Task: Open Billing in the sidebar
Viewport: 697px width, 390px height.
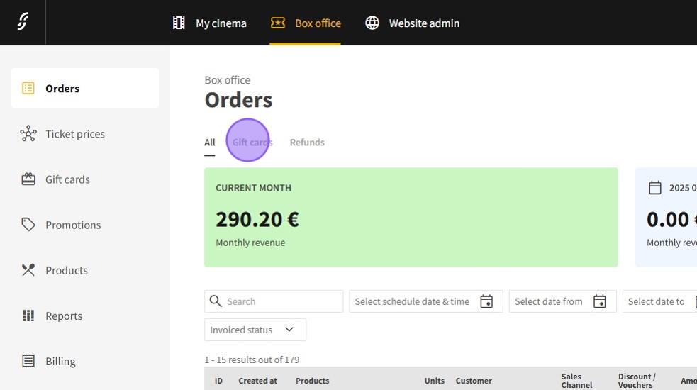Action: pyautogui.click(x=60, y=361)
